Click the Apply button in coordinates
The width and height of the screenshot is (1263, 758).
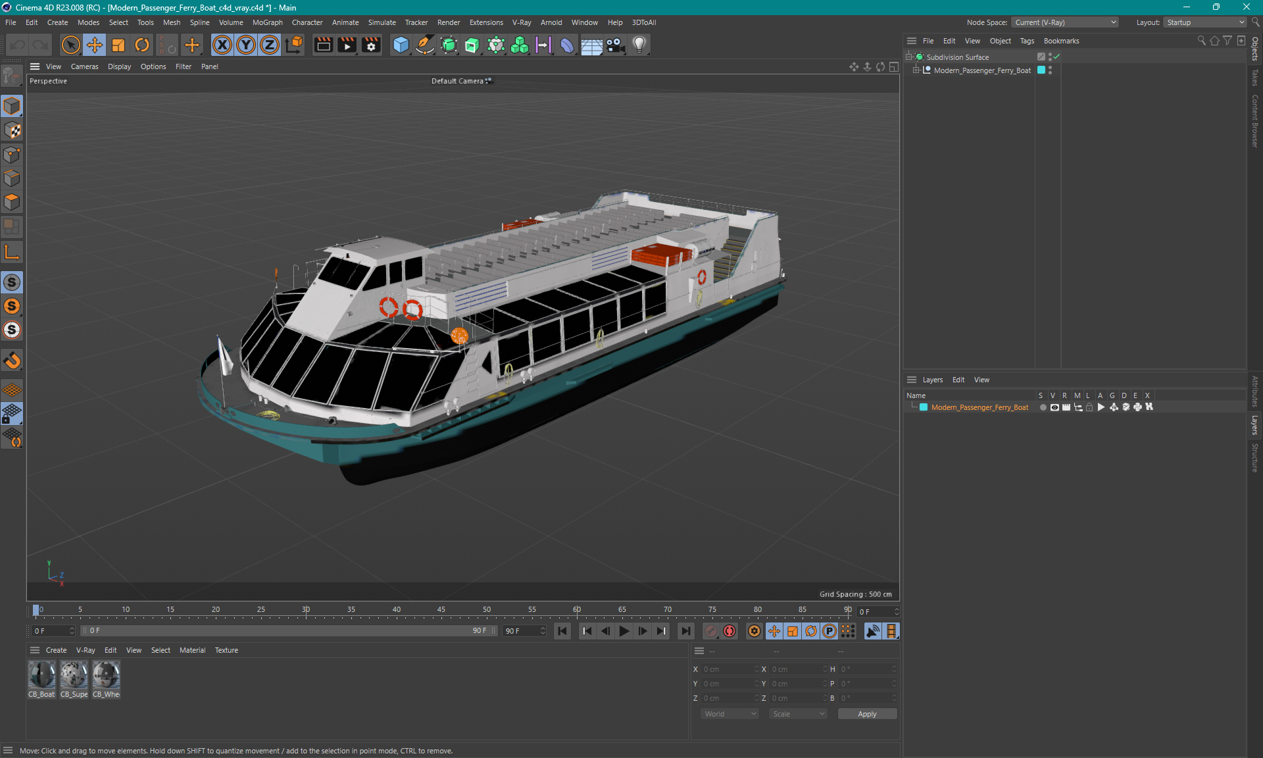click(867, 714)
